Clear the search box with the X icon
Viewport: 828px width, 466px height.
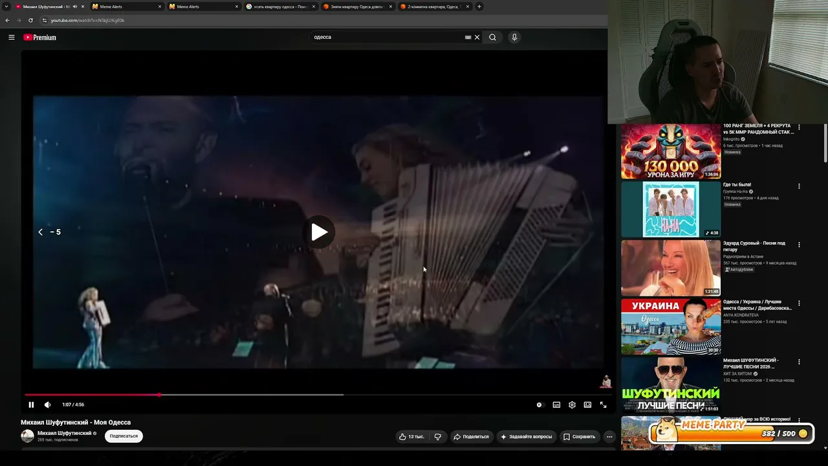[x=477, y=38]
